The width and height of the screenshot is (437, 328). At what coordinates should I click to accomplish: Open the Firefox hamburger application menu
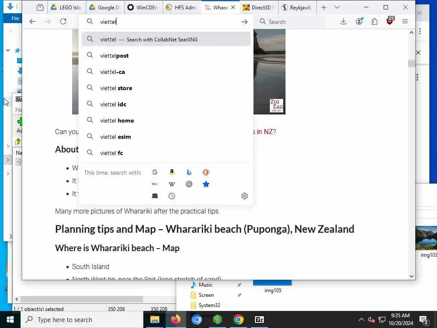point(405,21)
